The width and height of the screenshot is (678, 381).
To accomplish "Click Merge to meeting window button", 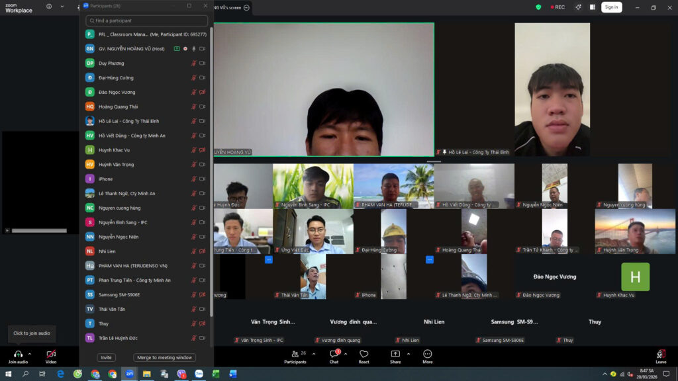I will coord(164,358).
